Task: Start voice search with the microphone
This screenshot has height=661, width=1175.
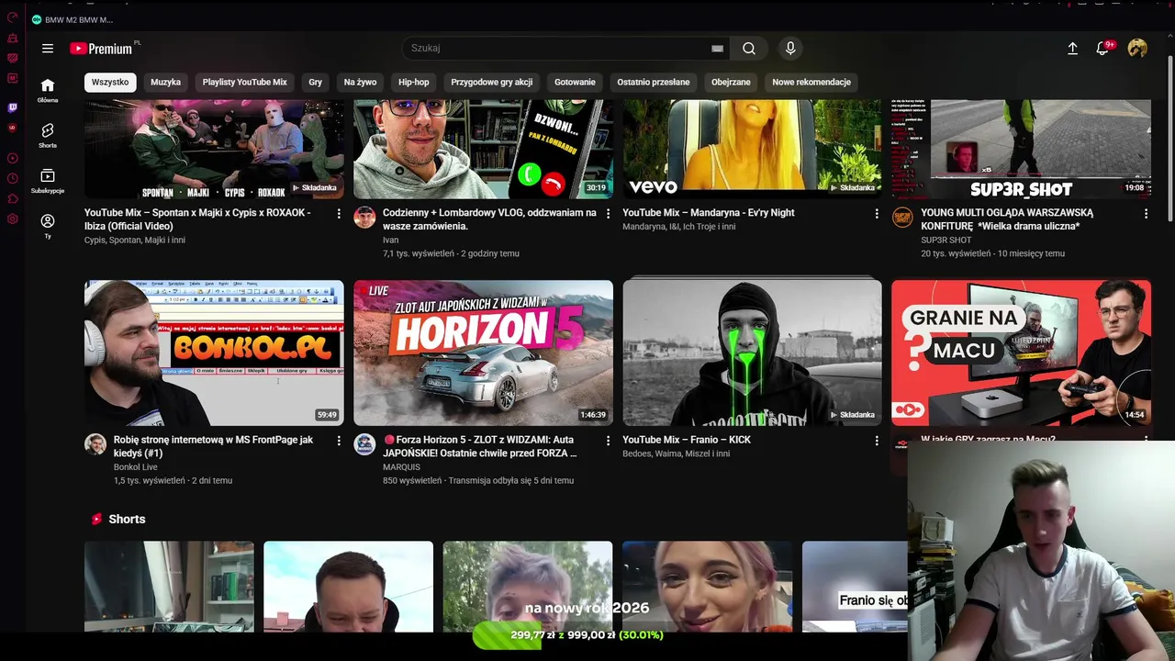Action: point(790,49)
